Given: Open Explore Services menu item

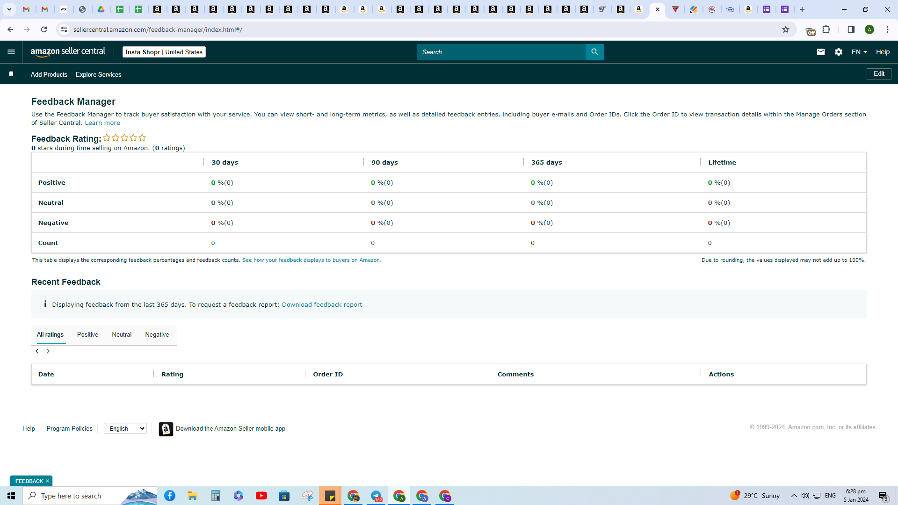Looking at the screenshot, I should (x=99, y=74).
